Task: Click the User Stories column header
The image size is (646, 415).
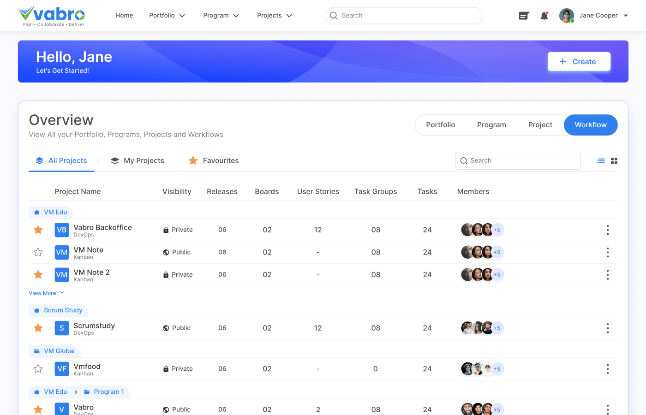Action: click(318, 191)
